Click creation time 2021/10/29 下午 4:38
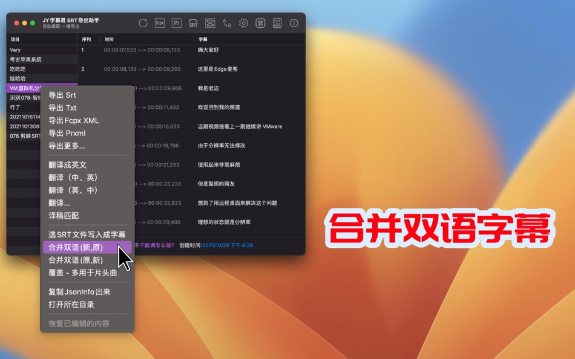The image size is (575, 359). (228, 245)
